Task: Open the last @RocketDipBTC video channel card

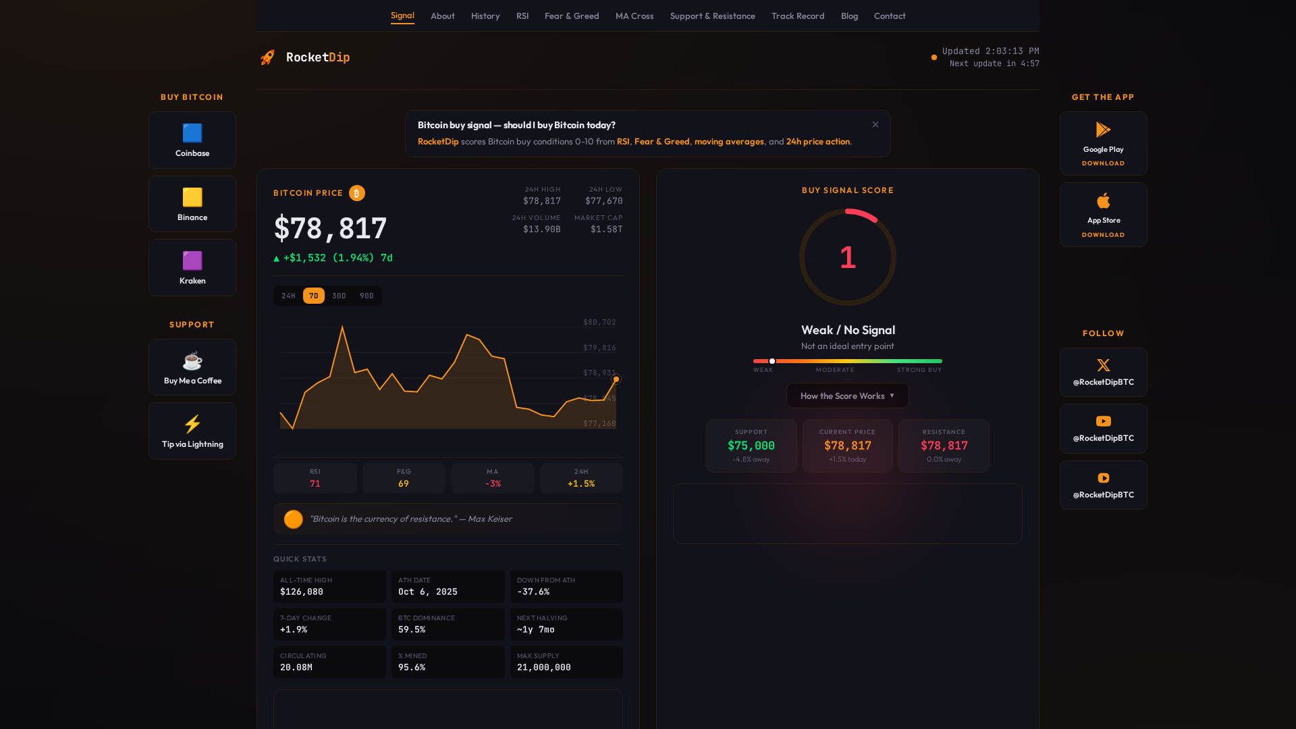Action: coord(1103,485)
